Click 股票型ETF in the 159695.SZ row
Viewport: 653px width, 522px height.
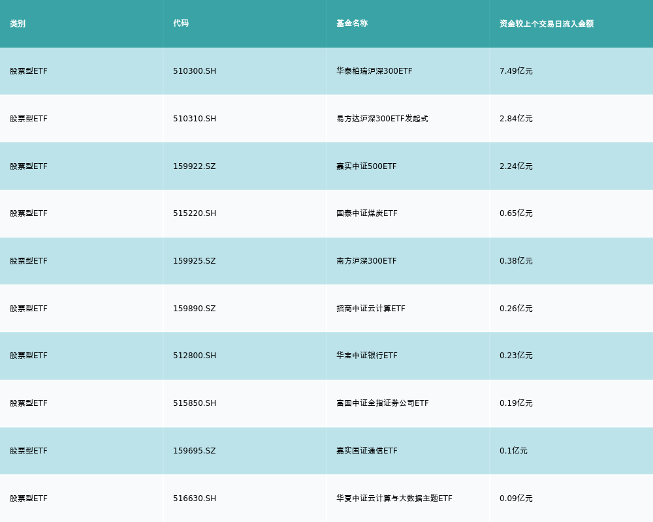(29, 451)
